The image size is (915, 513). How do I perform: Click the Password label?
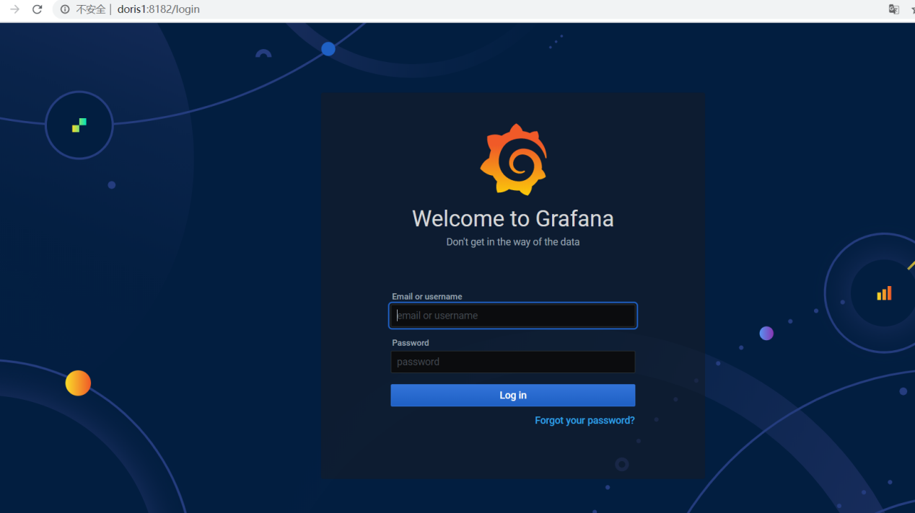point(411,343)
